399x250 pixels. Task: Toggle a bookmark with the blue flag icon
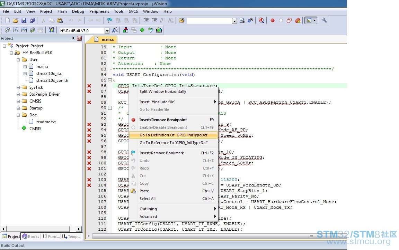(x=109, y=20)
